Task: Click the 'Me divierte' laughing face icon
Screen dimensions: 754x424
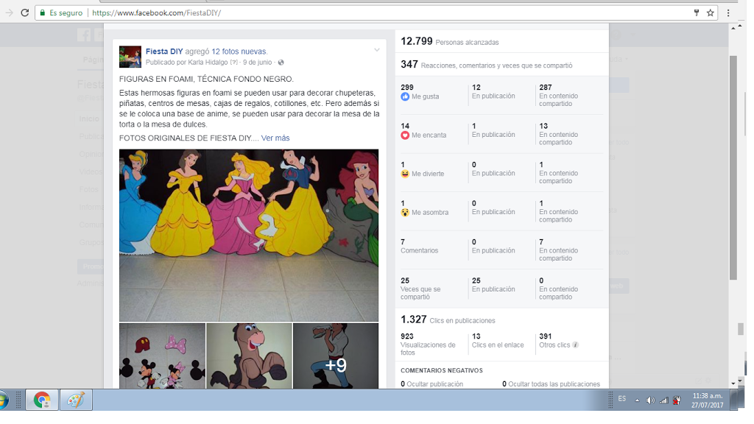Action: coord(405,174)
